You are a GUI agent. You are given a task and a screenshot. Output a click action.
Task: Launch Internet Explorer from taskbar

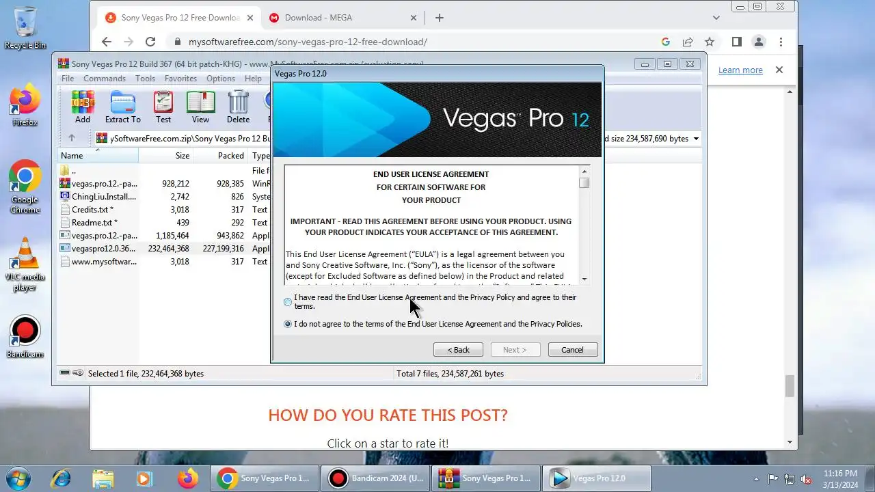[x=62, y=478]
